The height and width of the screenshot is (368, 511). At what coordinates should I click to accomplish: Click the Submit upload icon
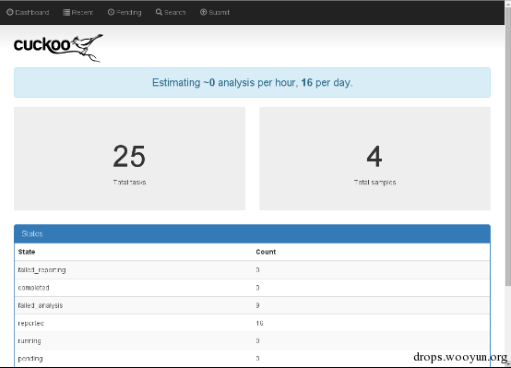click(203, 12)
